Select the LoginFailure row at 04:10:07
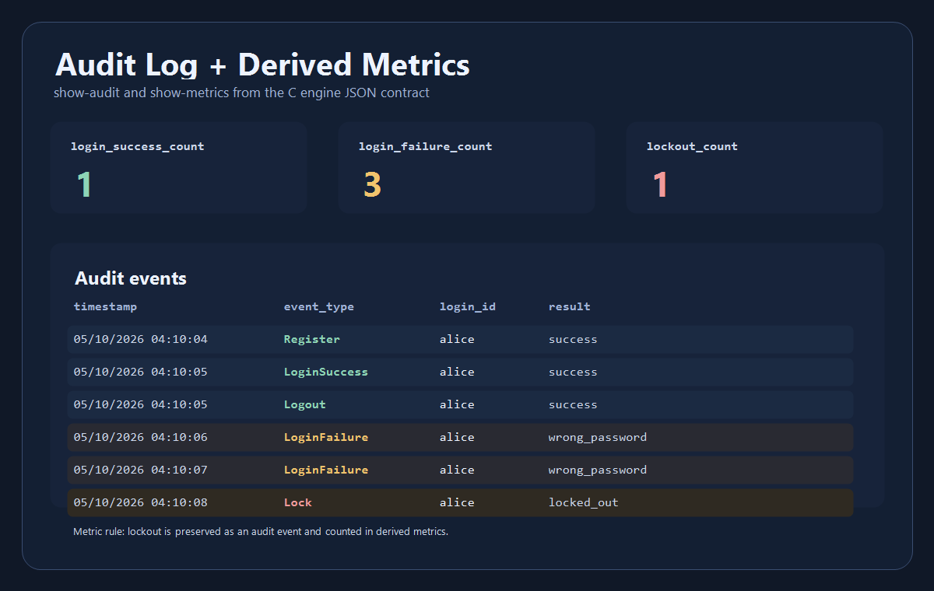 tap(460, 470)
